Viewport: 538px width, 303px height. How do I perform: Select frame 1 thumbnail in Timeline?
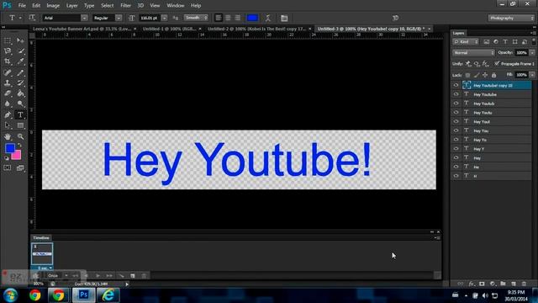(x=42, y=254)
